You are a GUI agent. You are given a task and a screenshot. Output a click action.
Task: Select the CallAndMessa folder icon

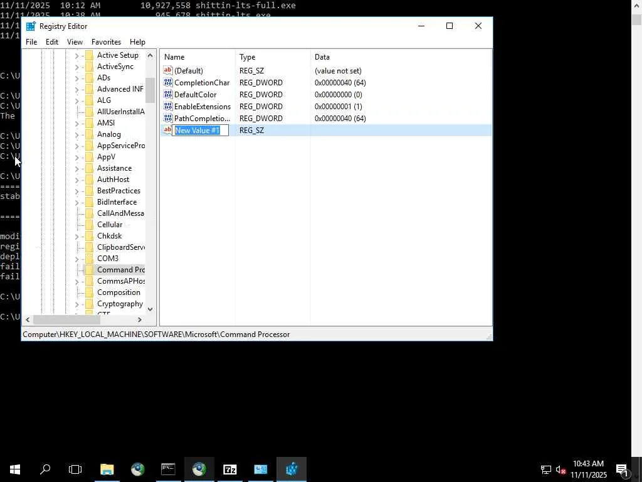coord(89,213)
